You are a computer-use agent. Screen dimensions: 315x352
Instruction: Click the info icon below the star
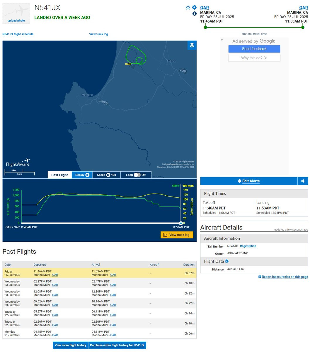(194, 13)
